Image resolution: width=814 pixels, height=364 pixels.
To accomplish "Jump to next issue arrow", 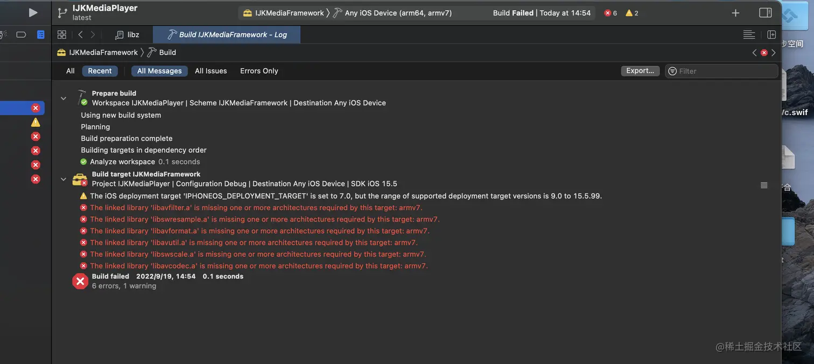I will click(x=774, y=53).
